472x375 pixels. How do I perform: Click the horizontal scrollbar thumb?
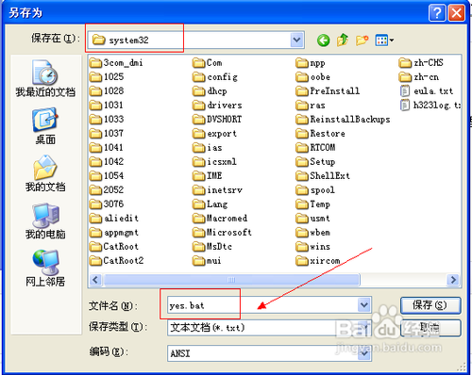(x=231, y=280)
